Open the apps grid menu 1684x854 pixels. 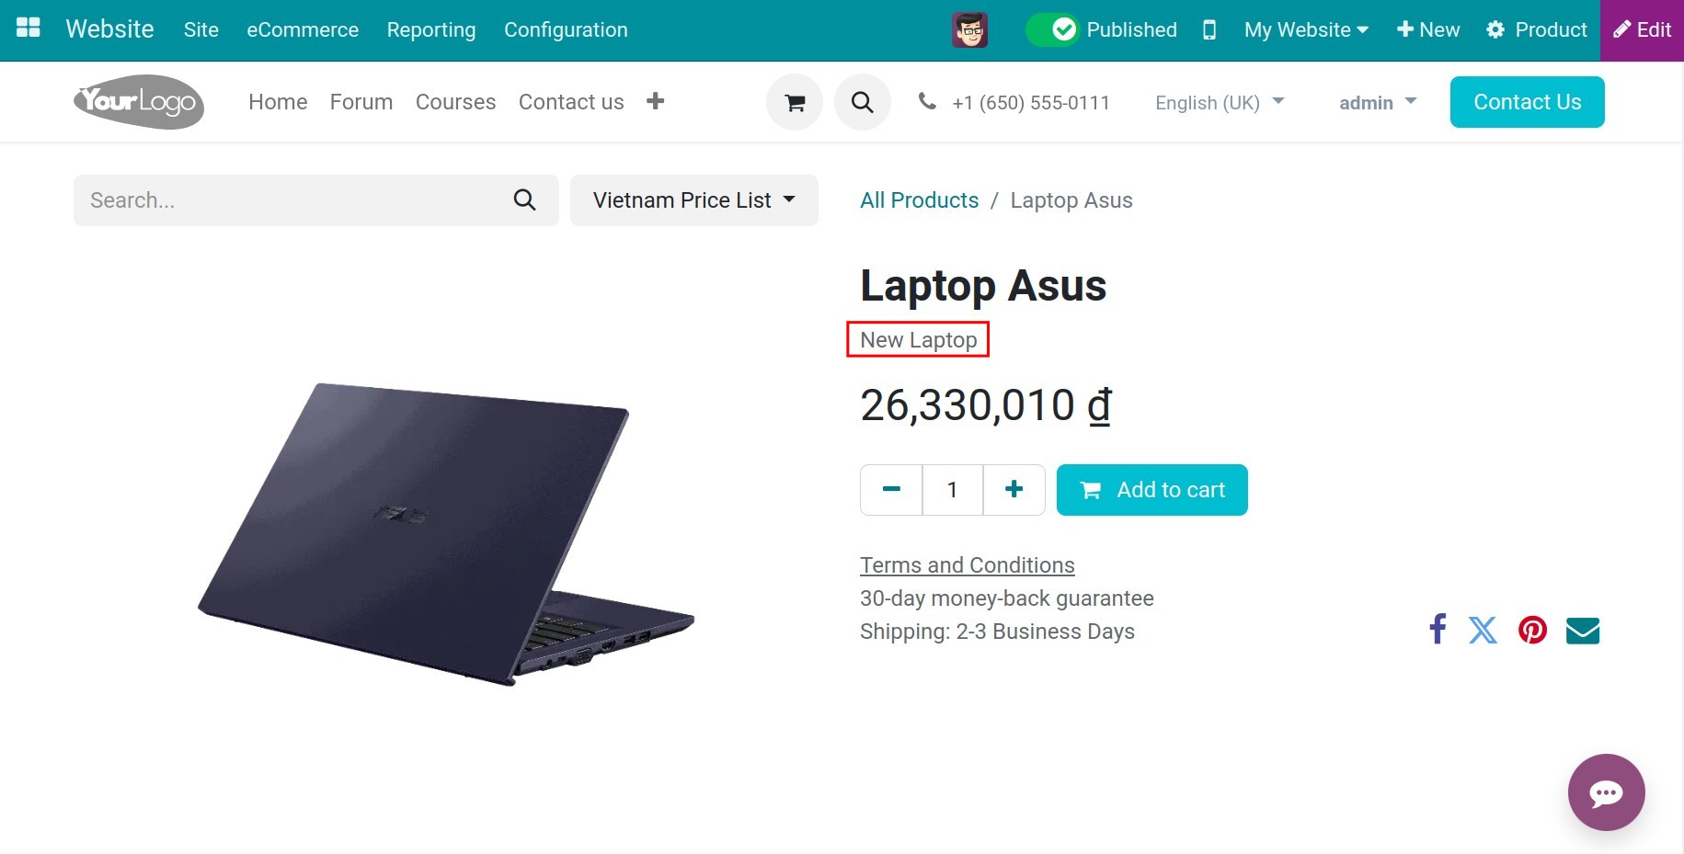click(28, 28)
